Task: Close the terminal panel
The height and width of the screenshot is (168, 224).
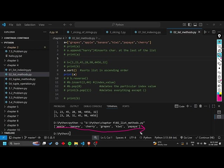Action: (219, 106)
